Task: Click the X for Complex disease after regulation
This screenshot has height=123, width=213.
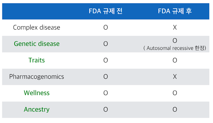Action: 175,28
